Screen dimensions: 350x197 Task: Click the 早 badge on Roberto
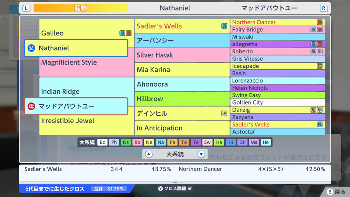pyautogui.click(x=320, y=52)
